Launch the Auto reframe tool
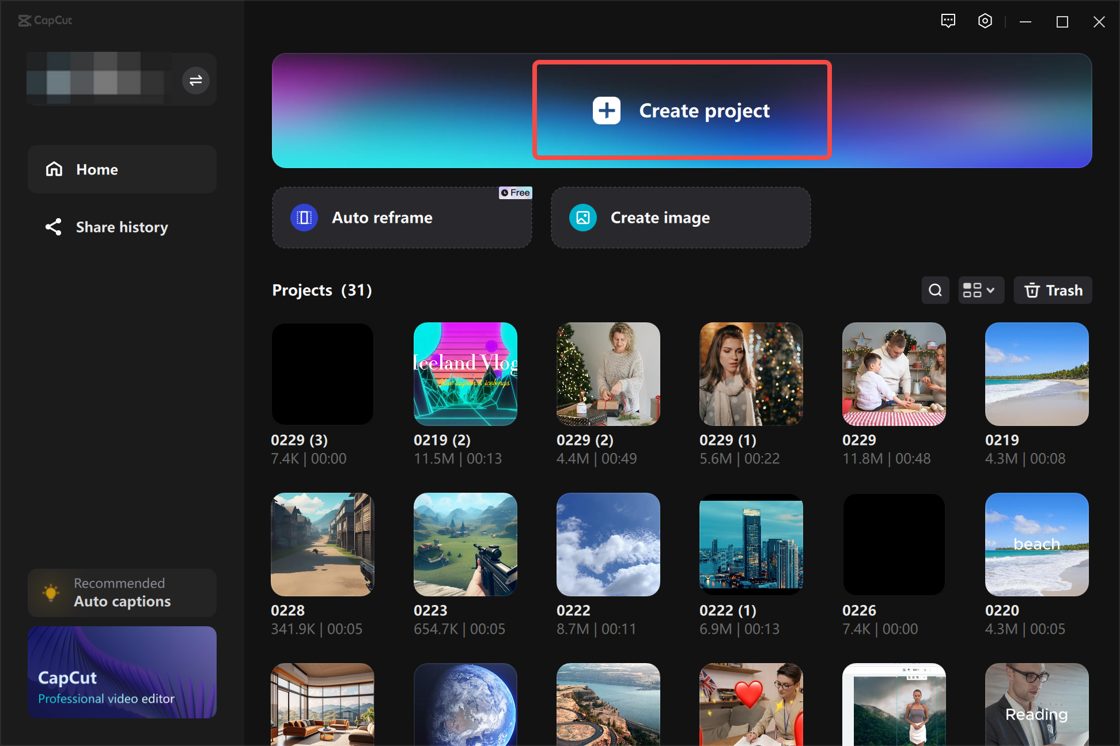Viewport: 1120px width, 746px height. tap(402, 218)
